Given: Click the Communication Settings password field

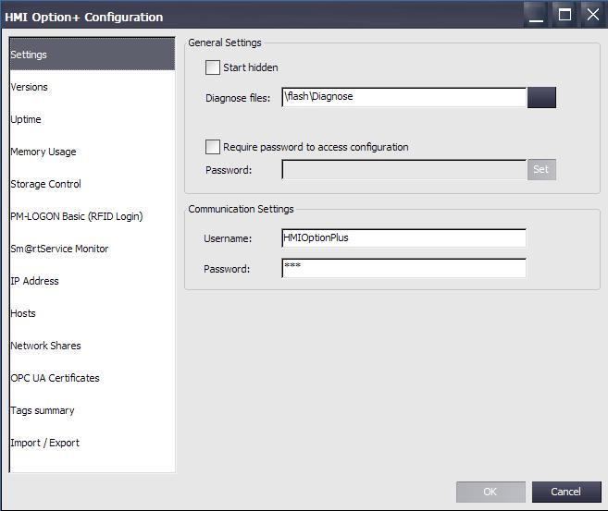Looking at the screenshot, I should tap(404, 268).
